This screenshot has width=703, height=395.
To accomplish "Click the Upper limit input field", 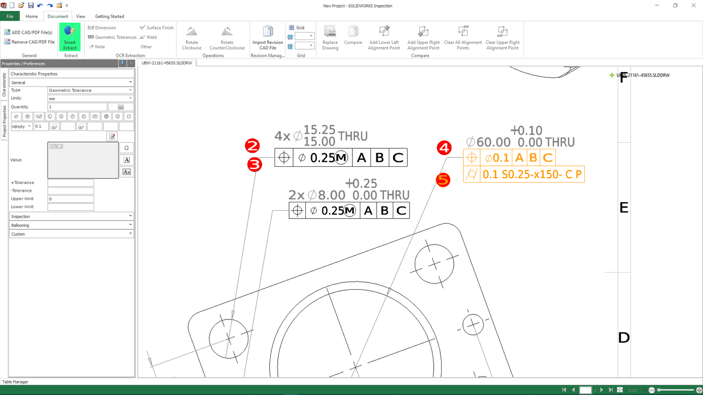I will (71, 199).
